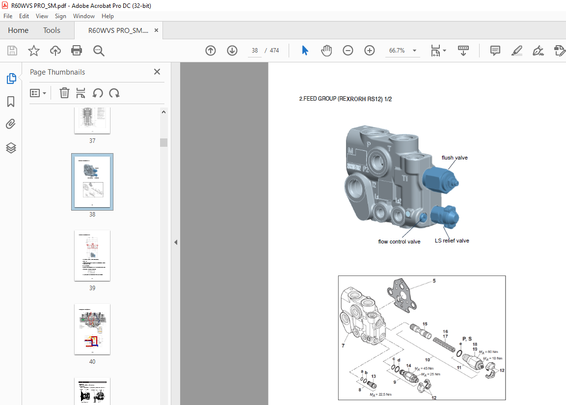This screenshot has height=405, width=566.
Task: Click the Send file icon
Action: [x=560, y=51]
